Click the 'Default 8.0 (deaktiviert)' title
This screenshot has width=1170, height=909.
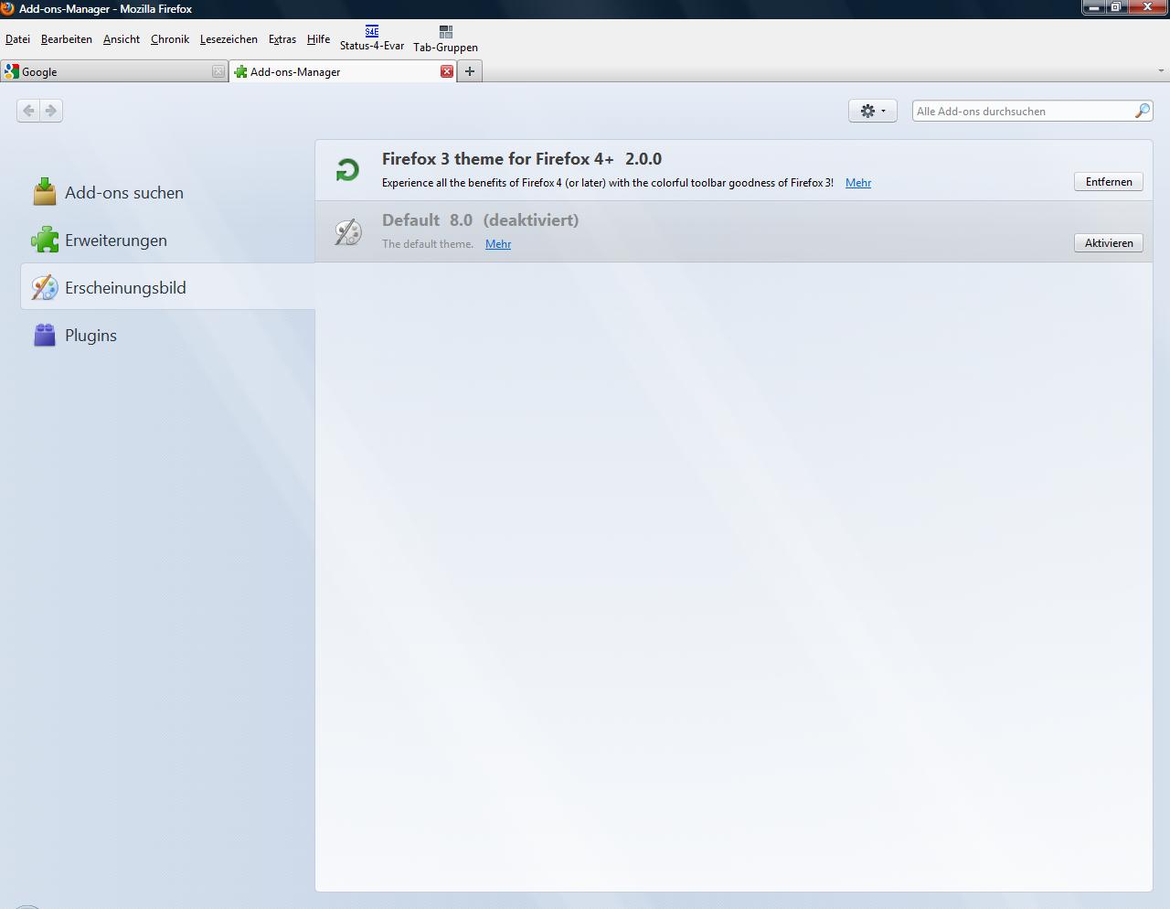[480, 220]
